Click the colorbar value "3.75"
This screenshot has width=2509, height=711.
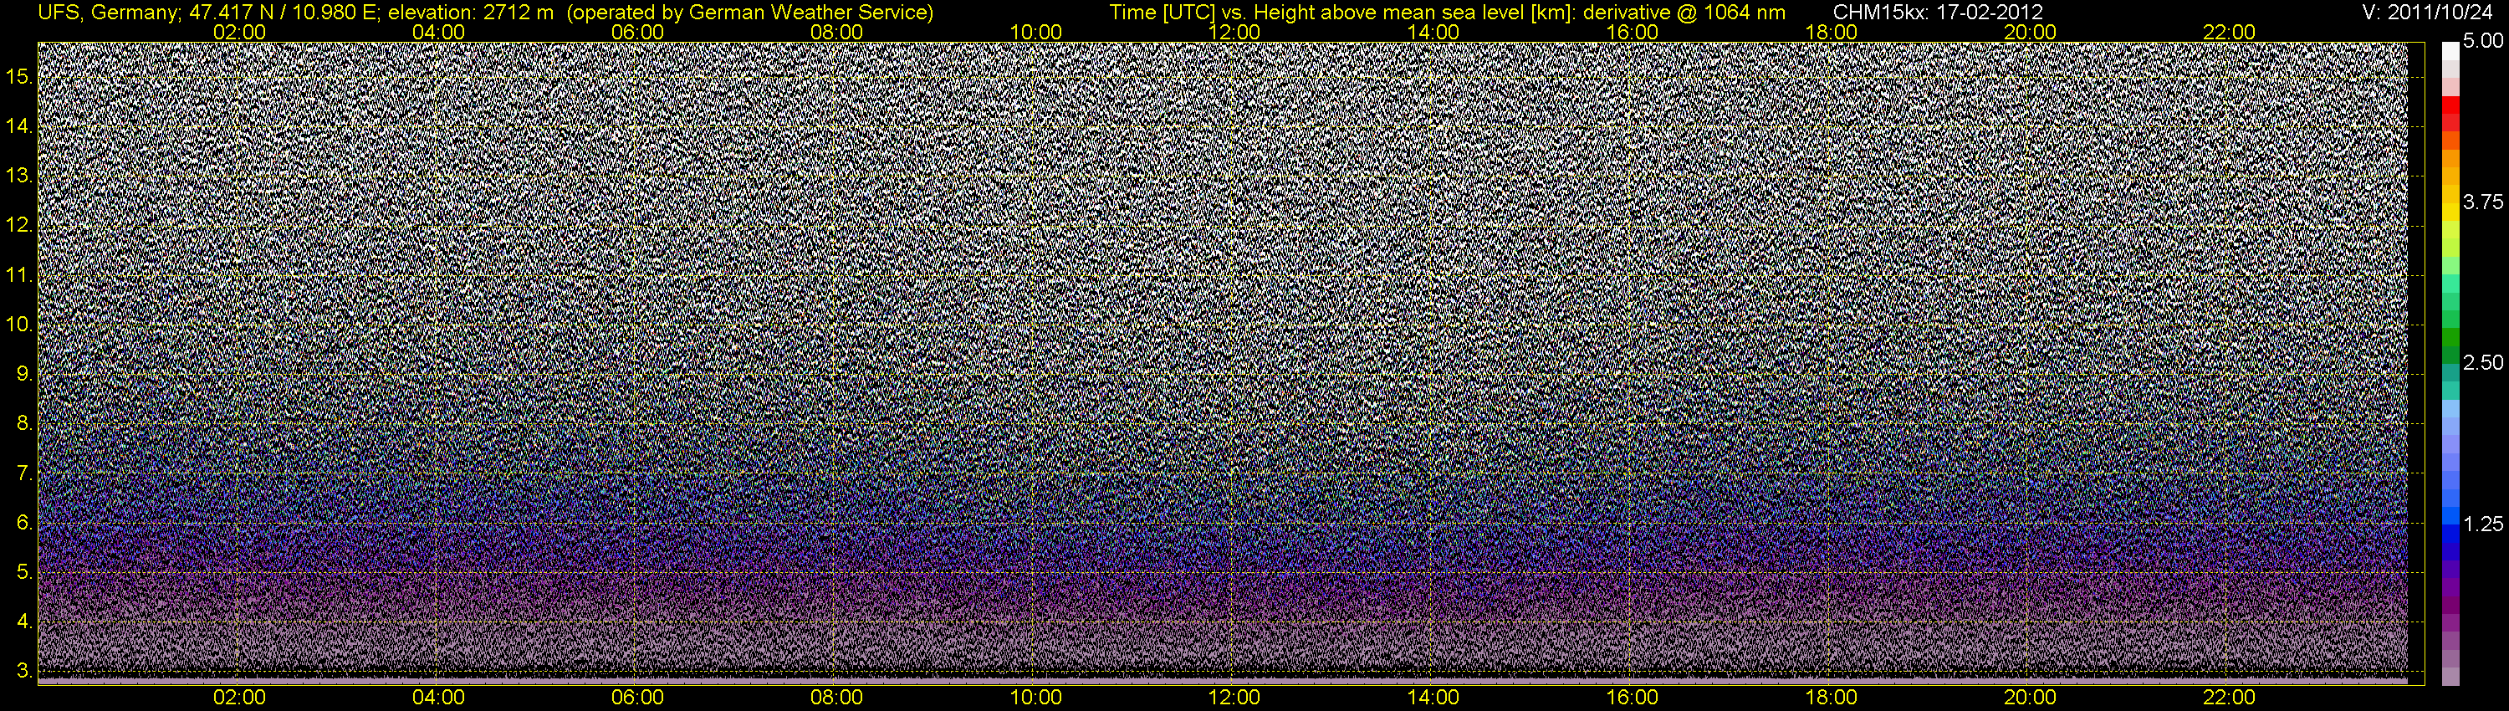point(2483,202)
